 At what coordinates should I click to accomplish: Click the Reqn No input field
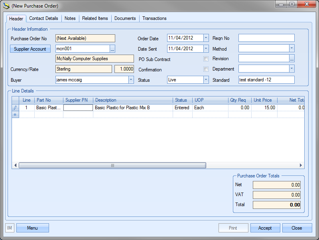click(x=266, y=38)
